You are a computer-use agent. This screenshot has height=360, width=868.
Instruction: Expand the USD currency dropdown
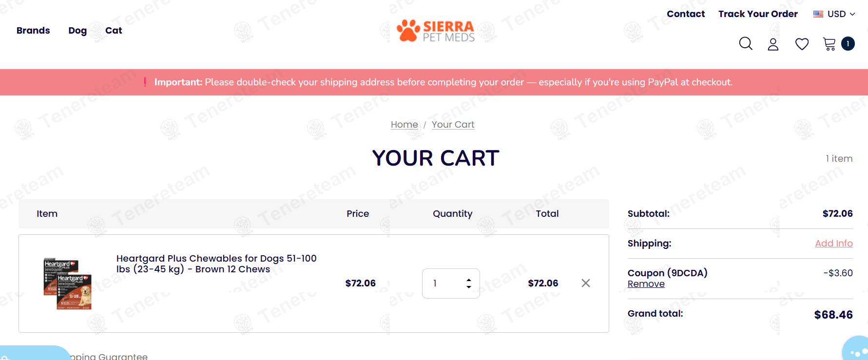point(834,14)
